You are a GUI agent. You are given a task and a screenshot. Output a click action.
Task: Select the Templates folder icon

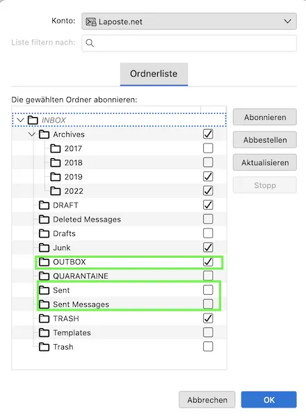[x=45, y=332]
